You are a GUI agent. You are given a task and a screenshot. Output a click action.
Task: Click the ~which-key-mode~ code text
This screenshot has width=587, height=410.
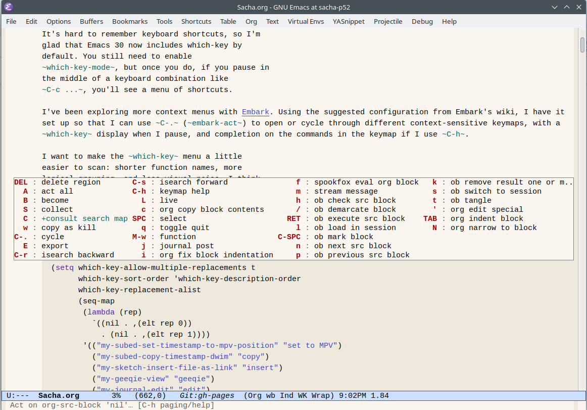78,67
